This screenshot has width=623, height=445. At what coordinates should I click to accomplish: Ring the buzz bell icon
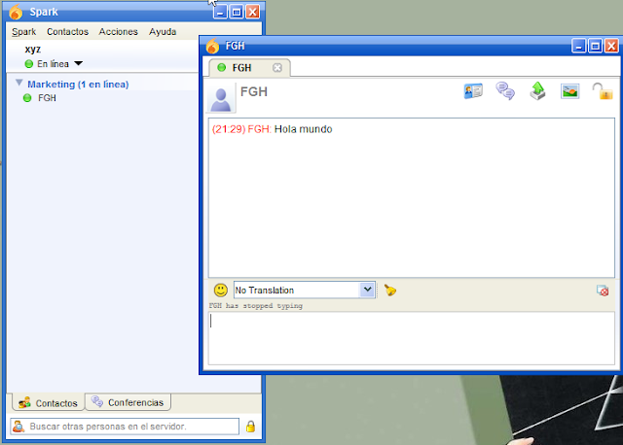point(389,291)
